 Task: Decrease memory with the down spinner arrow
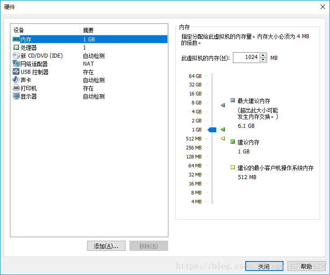263,60
